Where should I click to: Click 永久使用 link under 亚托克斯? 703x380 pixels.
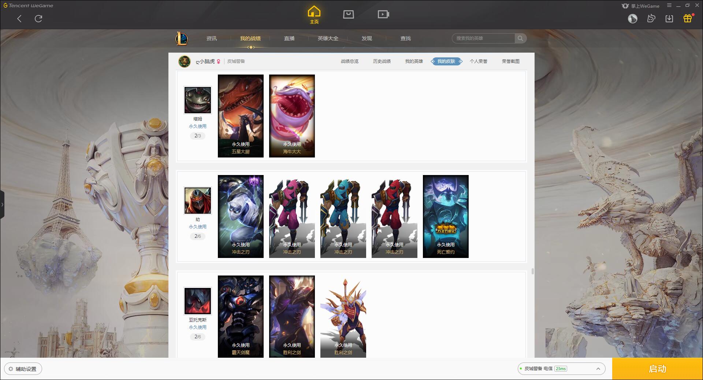coord(198,327)
